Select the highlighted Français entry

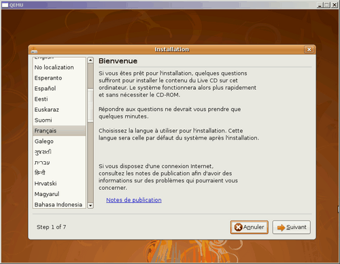[x=59, y=131]
